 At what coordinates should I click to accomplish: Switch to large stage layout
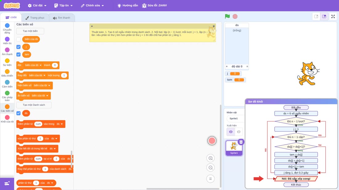point(324,16)
